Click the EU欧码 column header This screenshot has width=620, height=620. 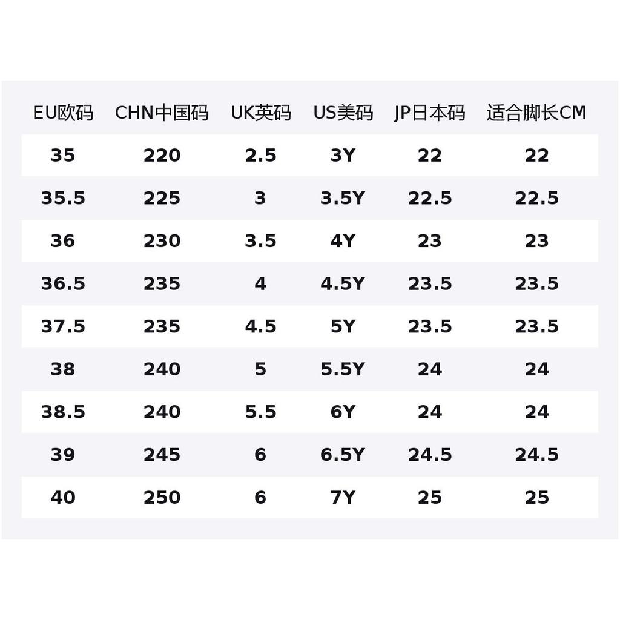tap(63, 113)
